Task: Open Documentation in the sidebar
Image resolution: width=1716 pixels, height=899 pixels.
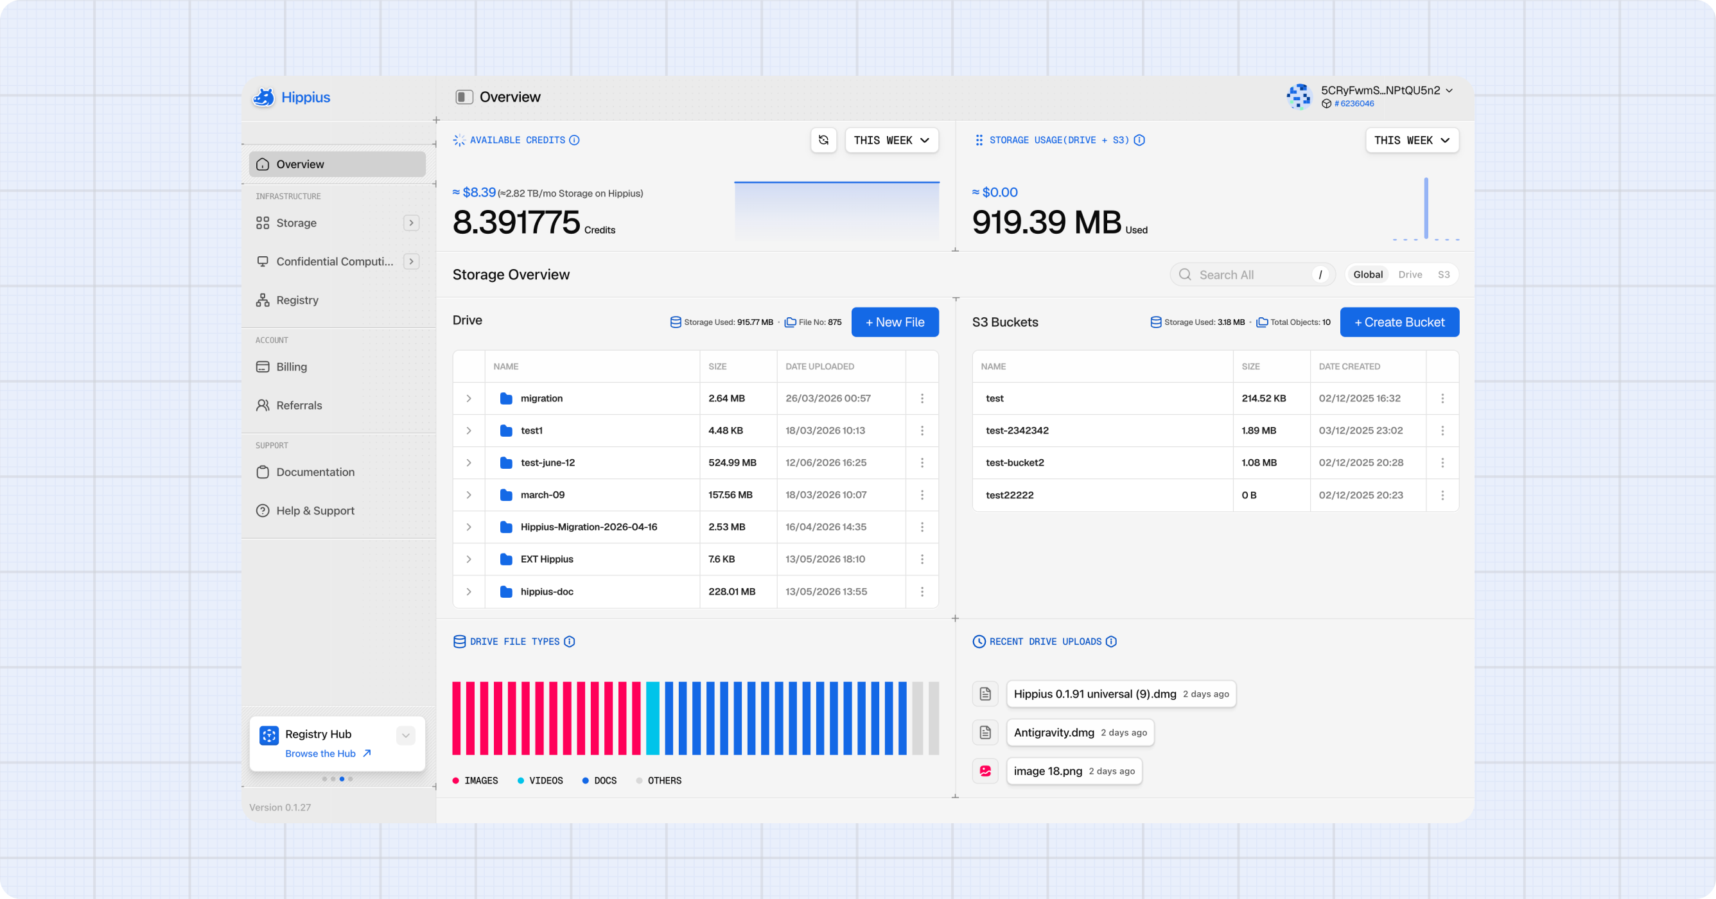Action: [x=337, y=472]
